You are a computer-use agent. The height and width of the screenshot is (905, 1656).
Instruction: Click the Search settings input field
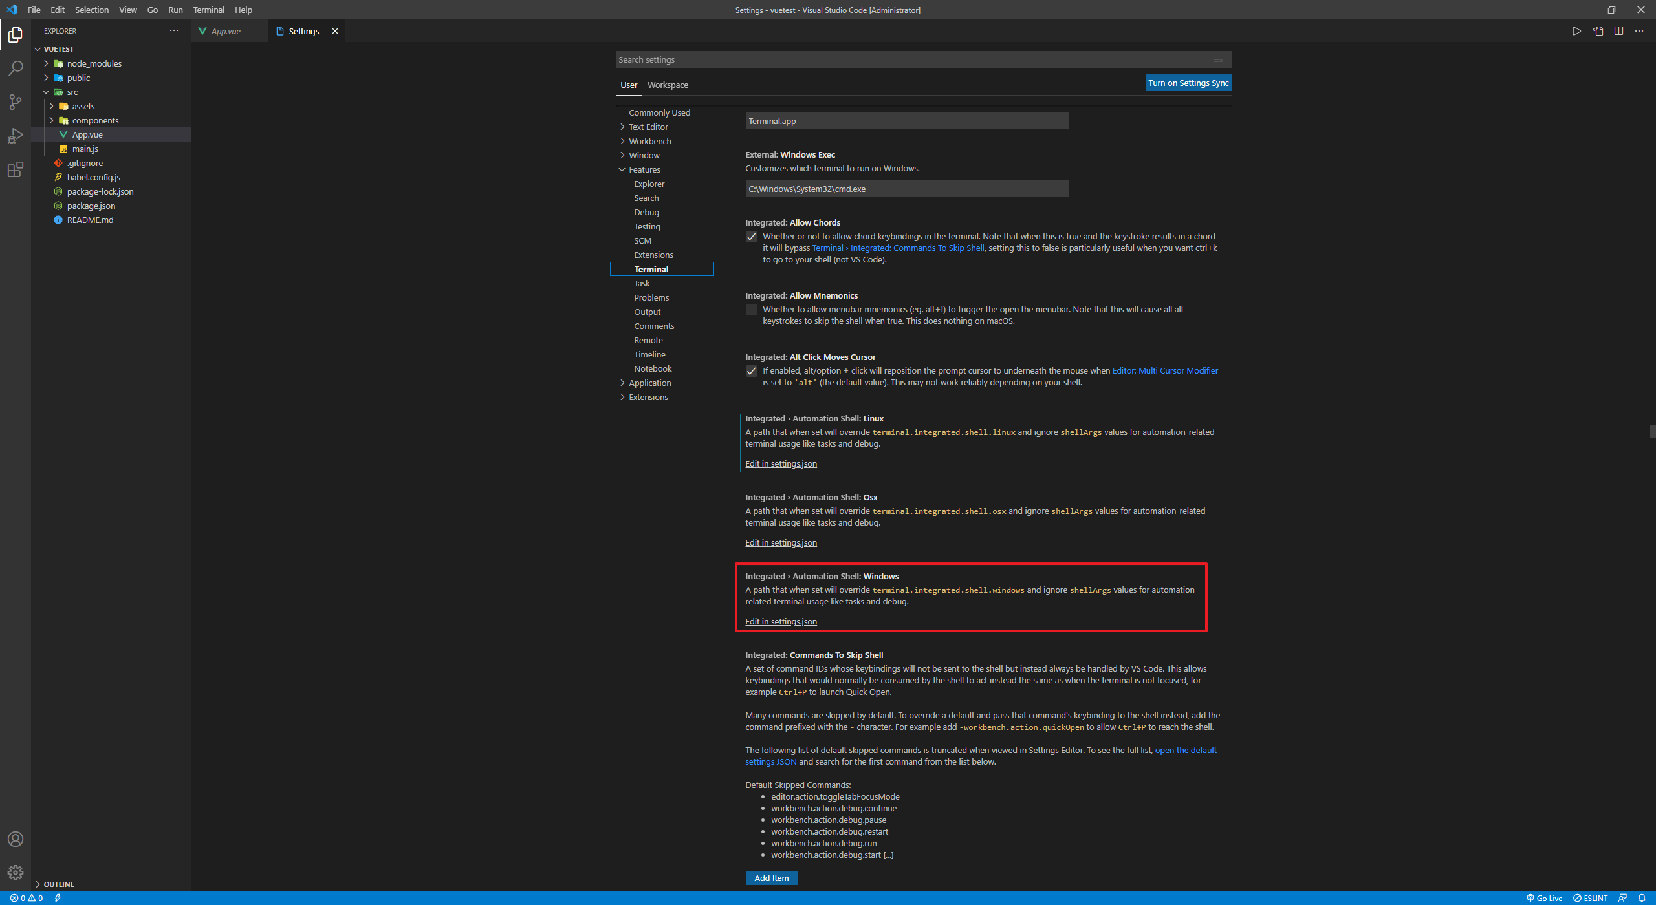(912, 59)
